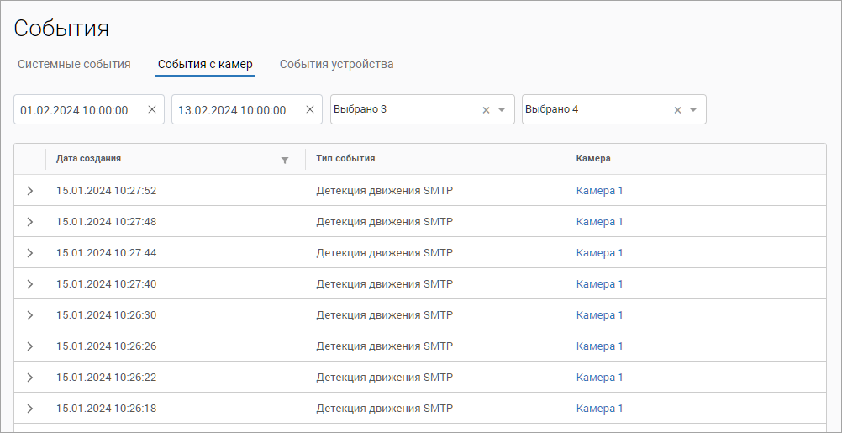Expand the event row at 10:27:44
The image size is (842, 433).
point(30,253)
